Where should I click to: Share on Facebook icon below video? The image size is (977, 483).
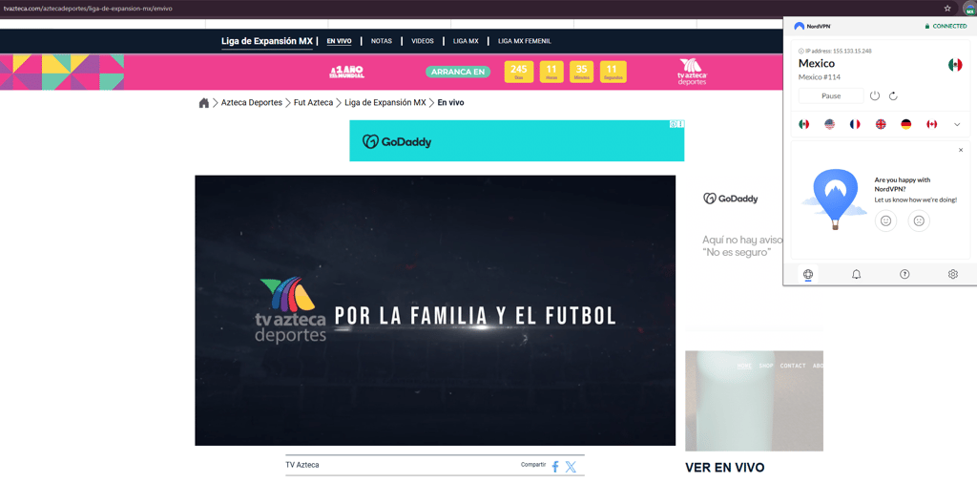[555, 466]
